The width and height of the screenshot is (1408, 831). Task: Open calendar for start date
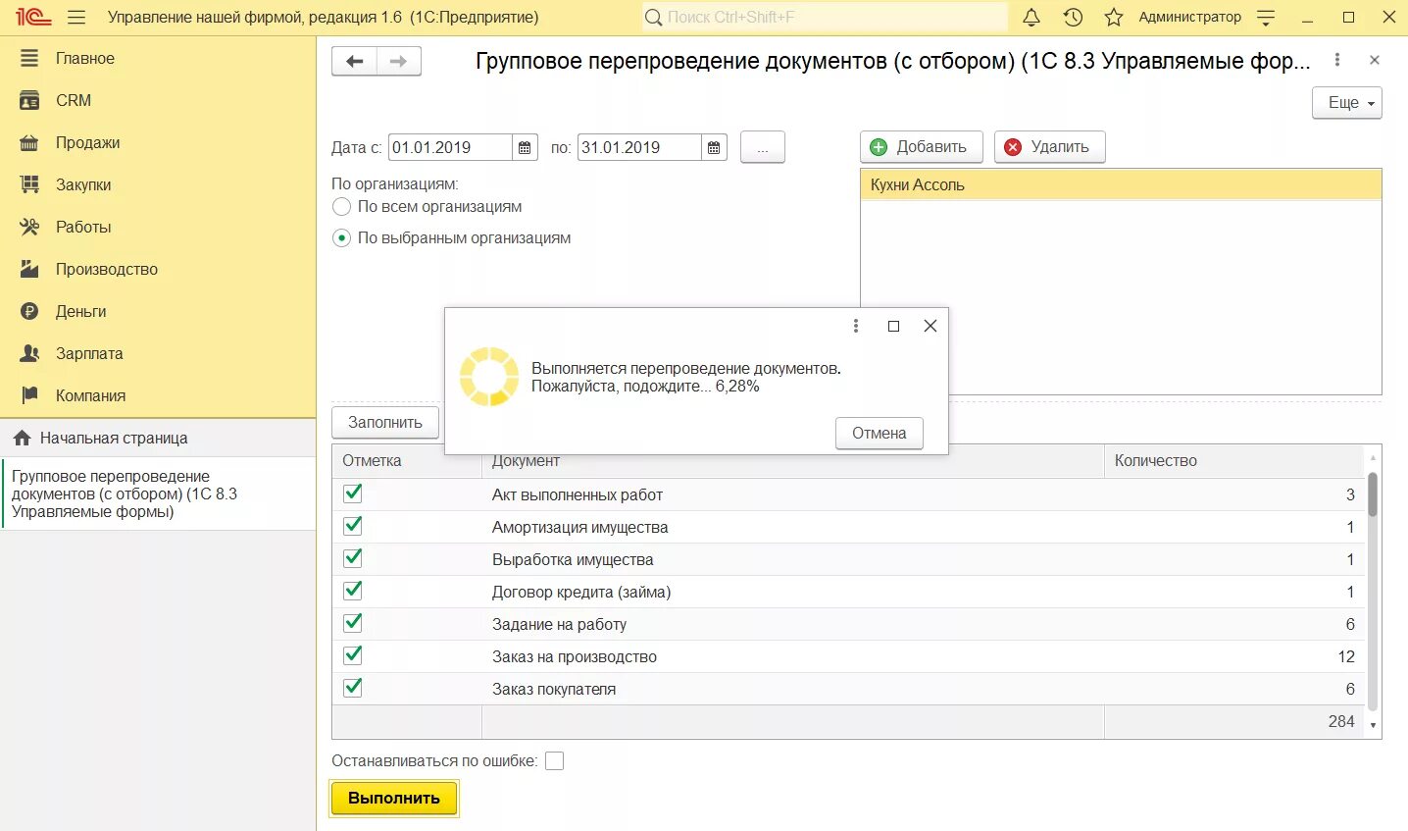click(x=525, y=147)
